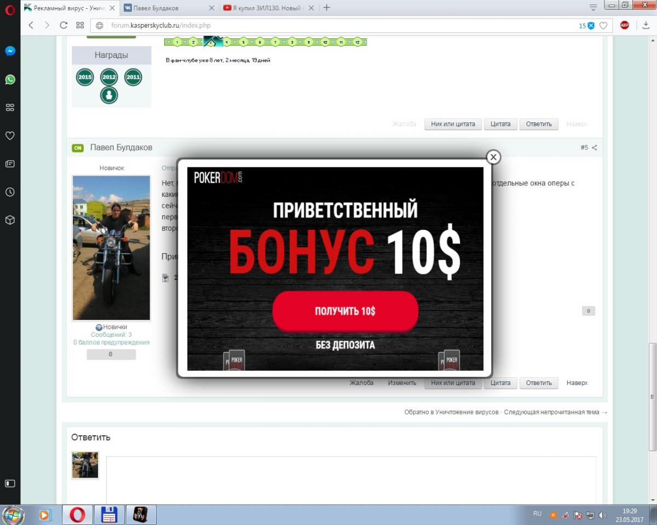657x525 pixels.
Task: Click the Изменить link under the post
Action: [402, 383]
